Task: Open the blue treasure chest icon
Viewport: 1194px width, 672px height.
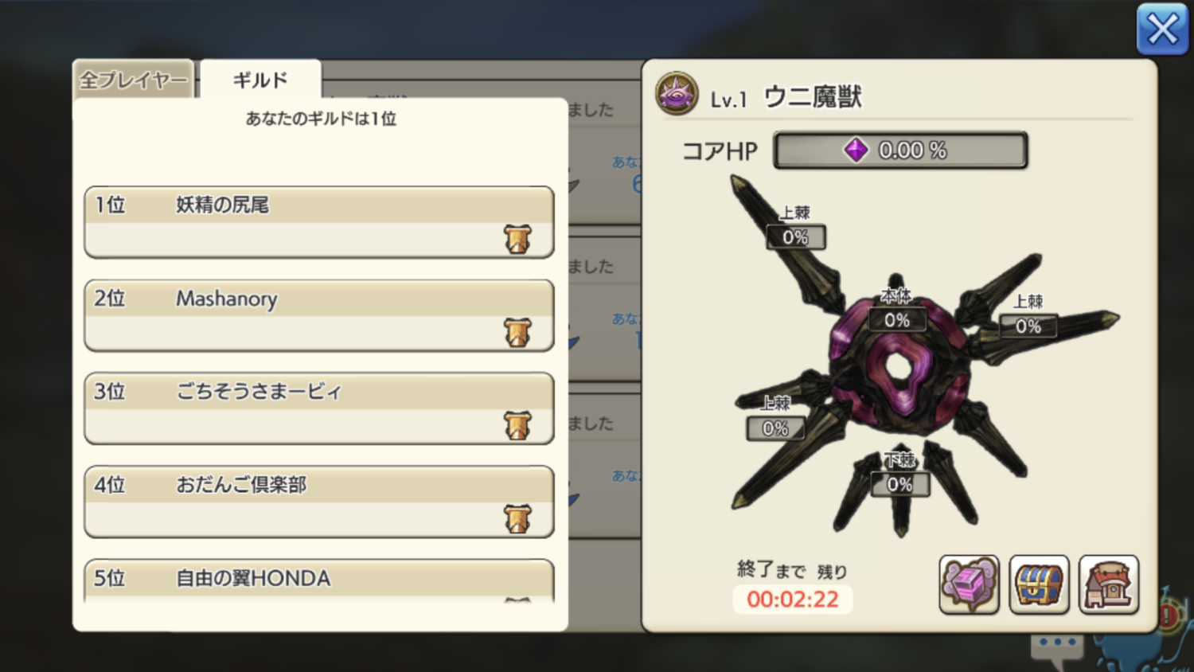Action: tap(1039, 585)
